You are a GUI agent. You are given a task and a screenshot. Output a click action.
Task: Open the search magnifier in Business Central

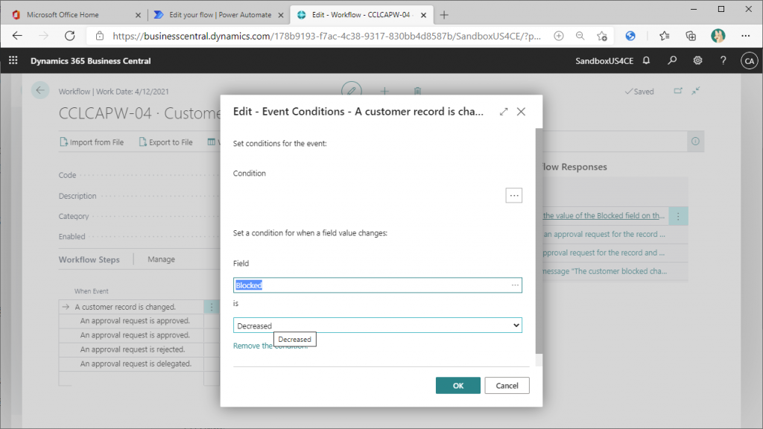672,61
